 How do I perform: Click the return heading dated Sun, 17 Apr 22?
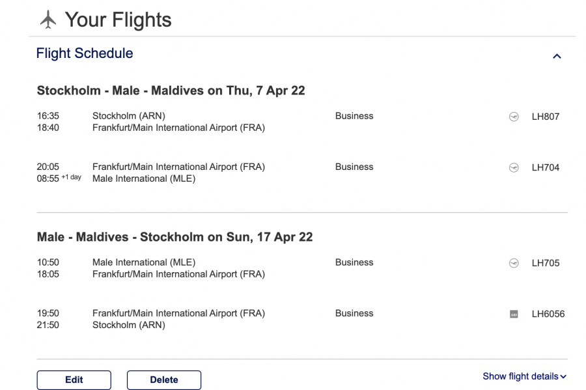pos(174,237)
